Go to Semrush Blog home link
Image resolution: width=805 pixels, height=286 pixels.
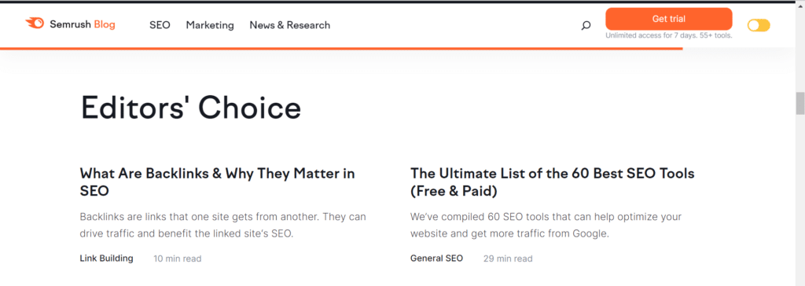[70, 24]
